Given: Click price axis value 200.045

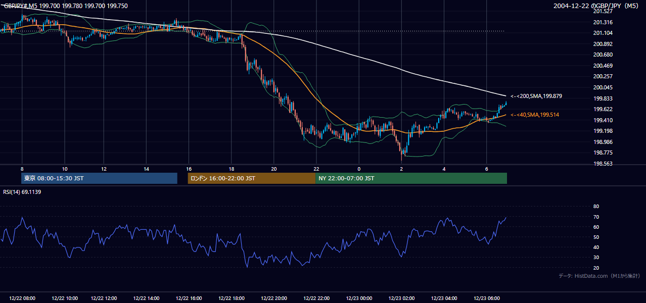Looking at the screenshot, I should coord(603,87).
